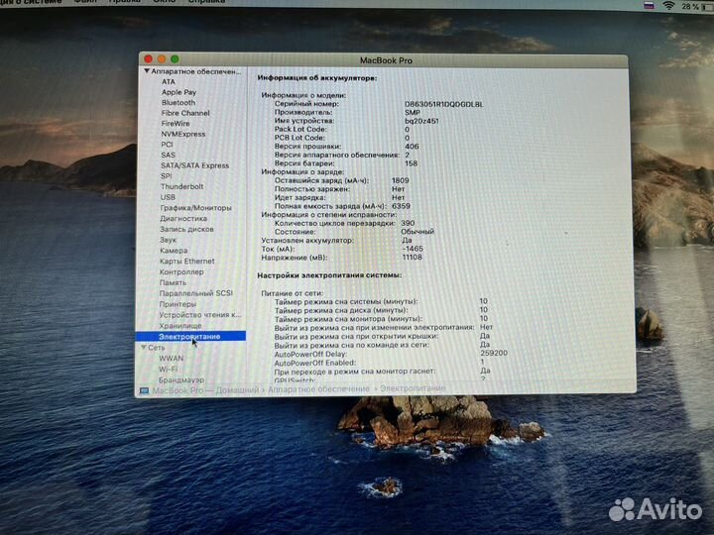Click the full charge capacity value 6359
This screenshot has height=535, width=714.
(401, 206)
